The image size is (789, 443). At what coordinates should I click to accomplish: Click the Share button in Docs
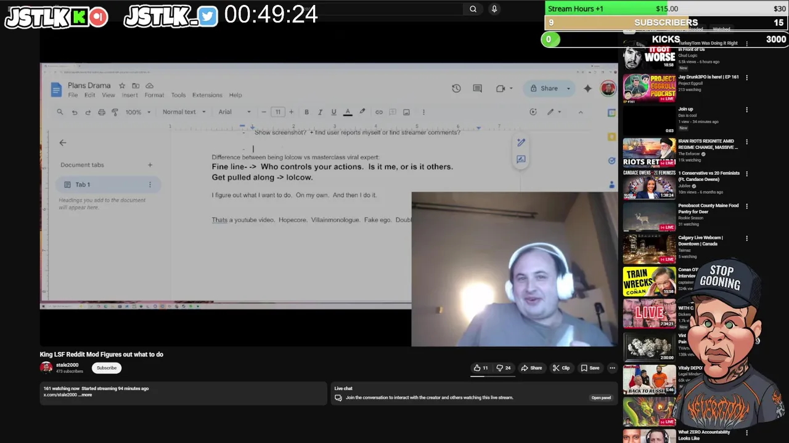[544, 89]
